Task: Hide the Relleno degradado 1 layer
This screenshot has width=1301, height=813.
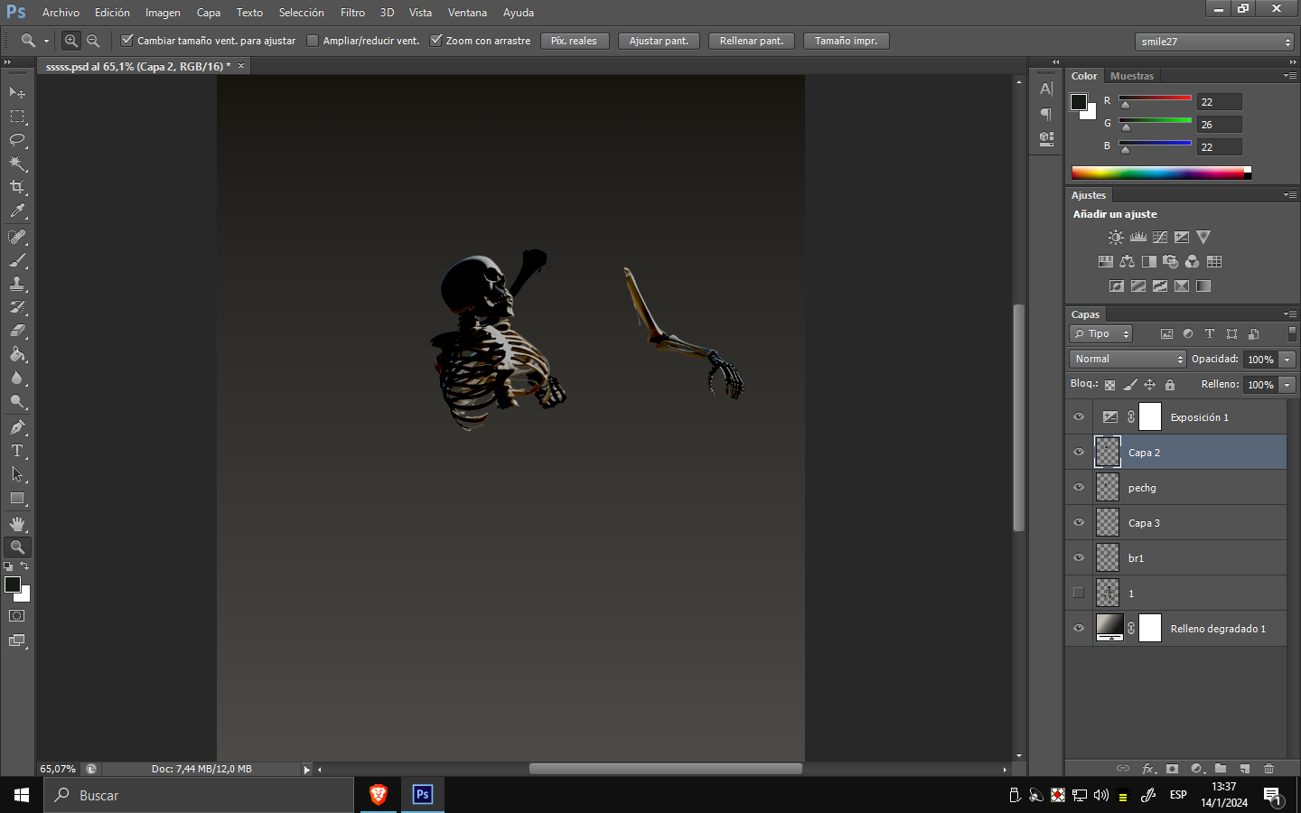Action: click(1079, 629)
